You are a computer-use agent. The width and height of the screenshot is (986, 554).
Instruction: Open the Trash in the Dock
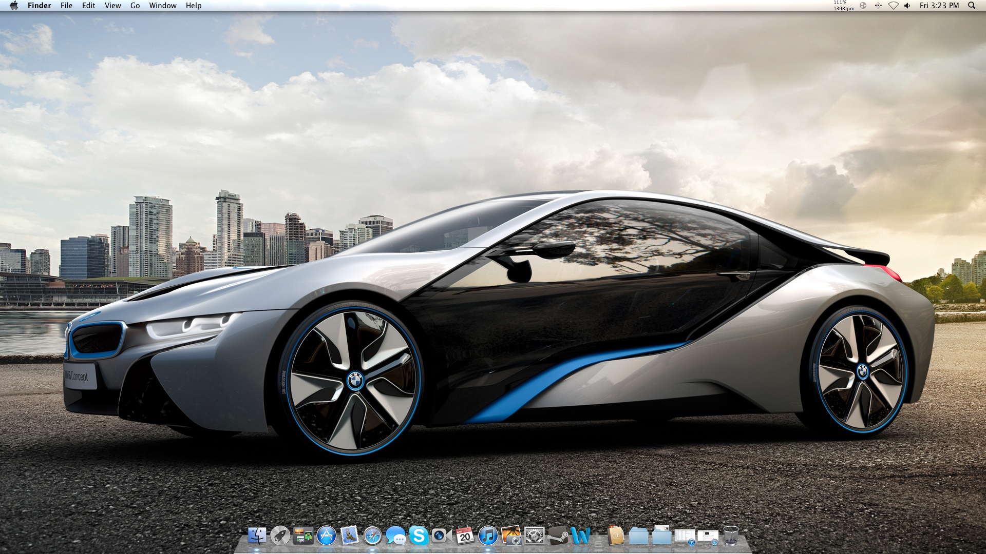tap(731, 536)
